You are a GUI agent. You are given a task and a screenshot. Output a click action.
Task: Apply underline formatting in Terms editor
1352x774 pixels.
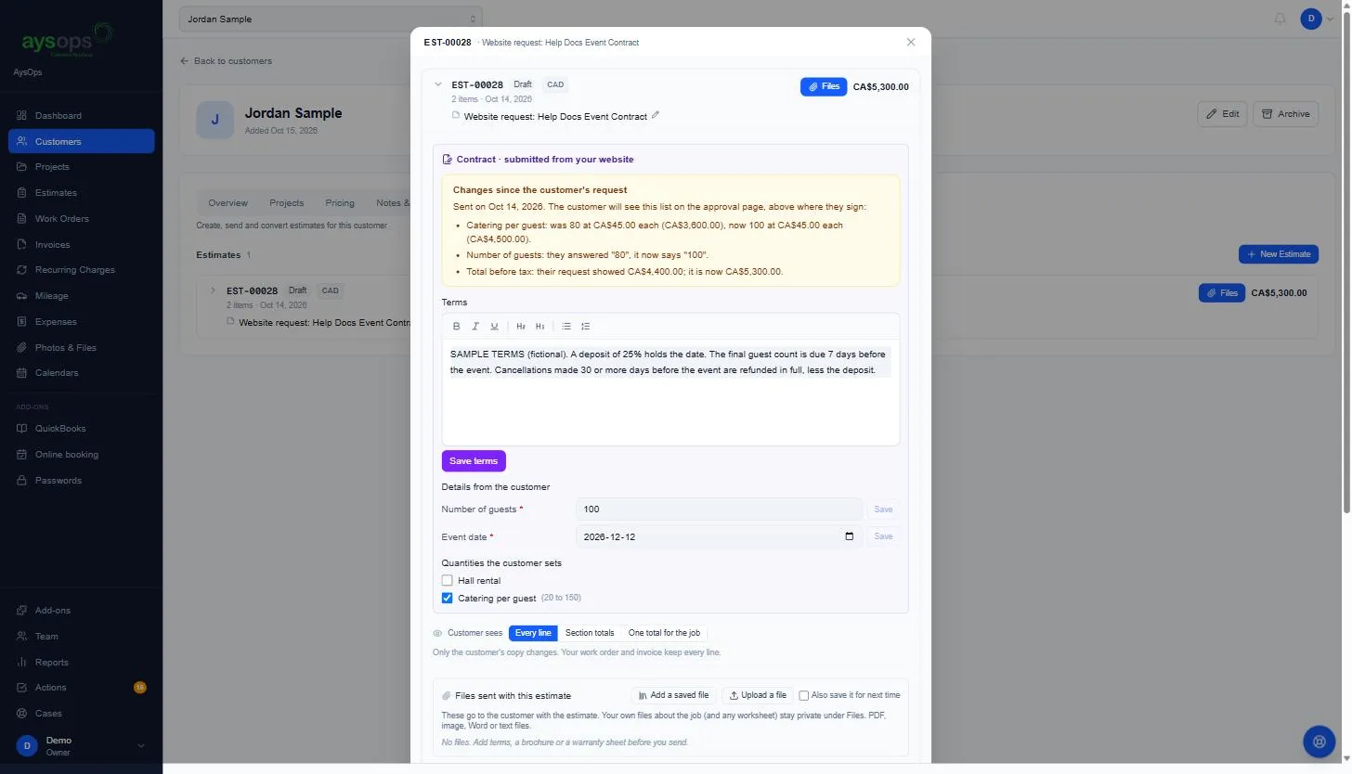pos(494,327)
